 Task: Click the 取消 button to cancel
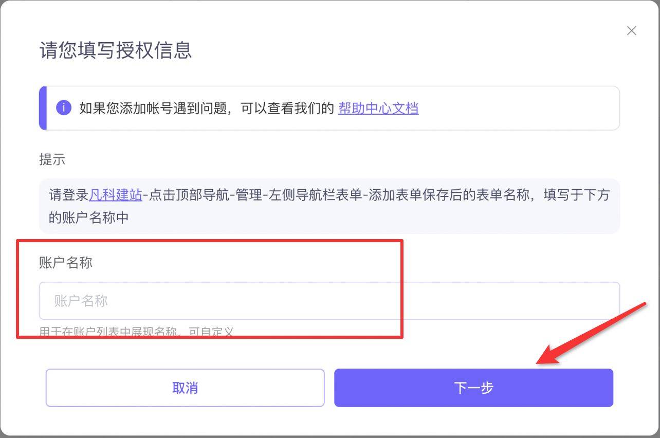point(185,388)
